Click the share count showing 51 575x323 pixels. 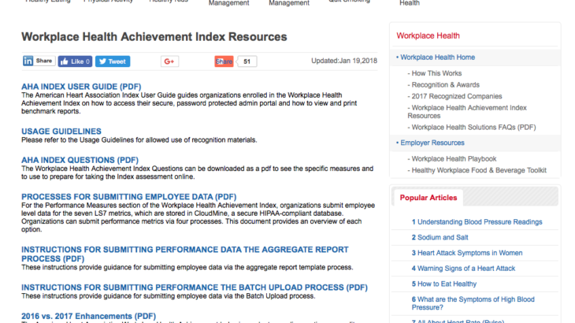coord(247,61)
